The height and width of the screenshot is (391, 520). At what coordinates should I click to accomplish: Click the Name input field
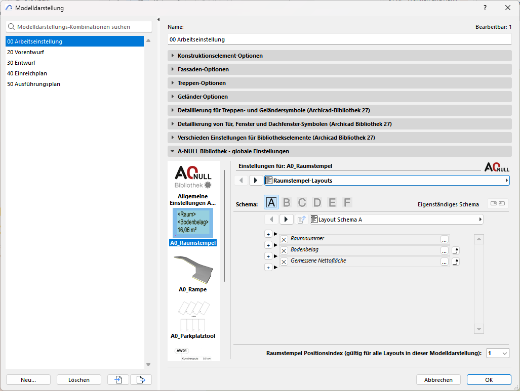(x=340, y=39)
